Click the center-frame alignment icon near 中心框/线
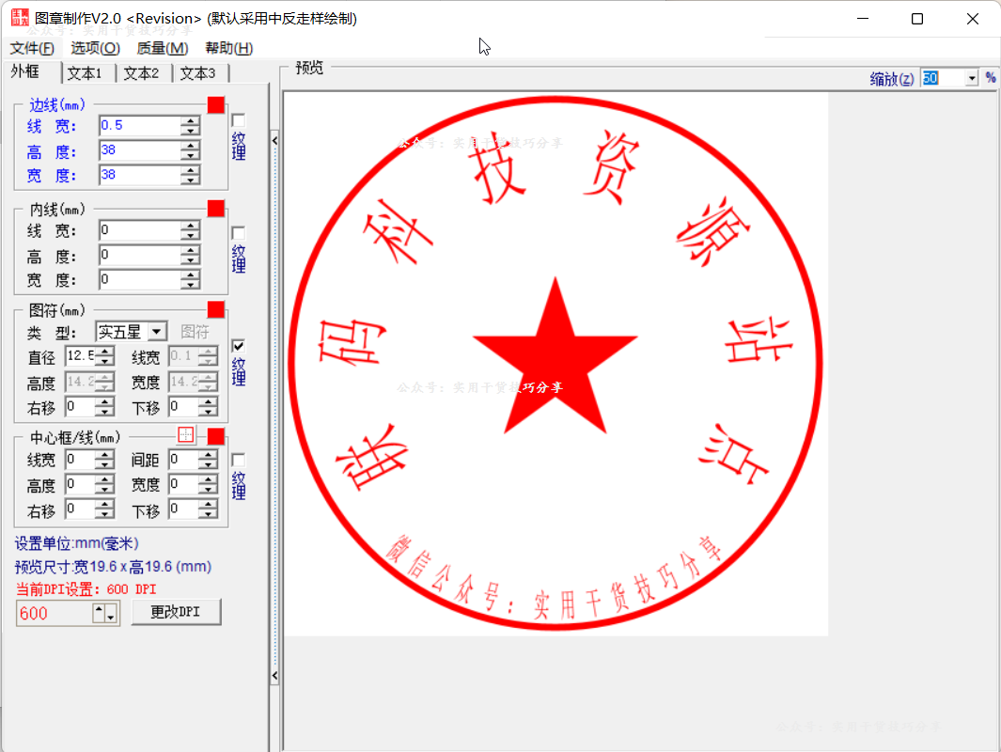The image size is (1001, 752). coord(185,435)
